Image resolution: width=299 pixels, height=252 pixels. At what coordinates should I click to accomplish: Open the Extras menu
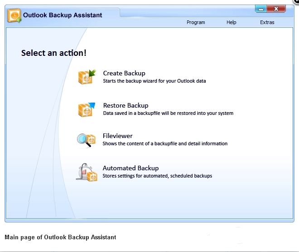[x=267, y=22]
